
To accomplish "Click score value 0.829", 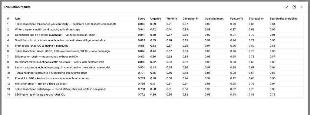I will tap(142, 40).
